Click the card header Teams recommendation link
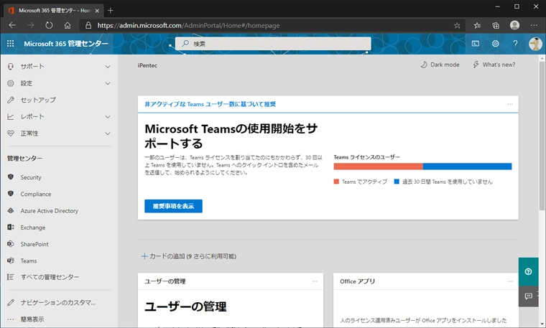Image resolution: width=546 pixels, height=328 pixels. (210, 104)
